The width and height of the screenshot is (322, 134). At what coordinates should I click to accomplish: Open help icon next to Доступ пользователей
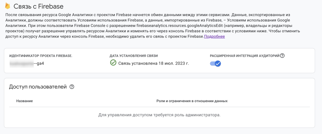tap(72, 87)
